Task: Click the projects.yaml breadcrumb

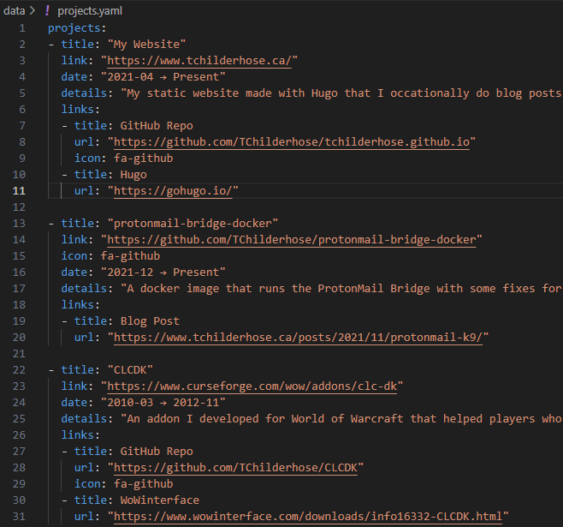Action: (90, 11)
